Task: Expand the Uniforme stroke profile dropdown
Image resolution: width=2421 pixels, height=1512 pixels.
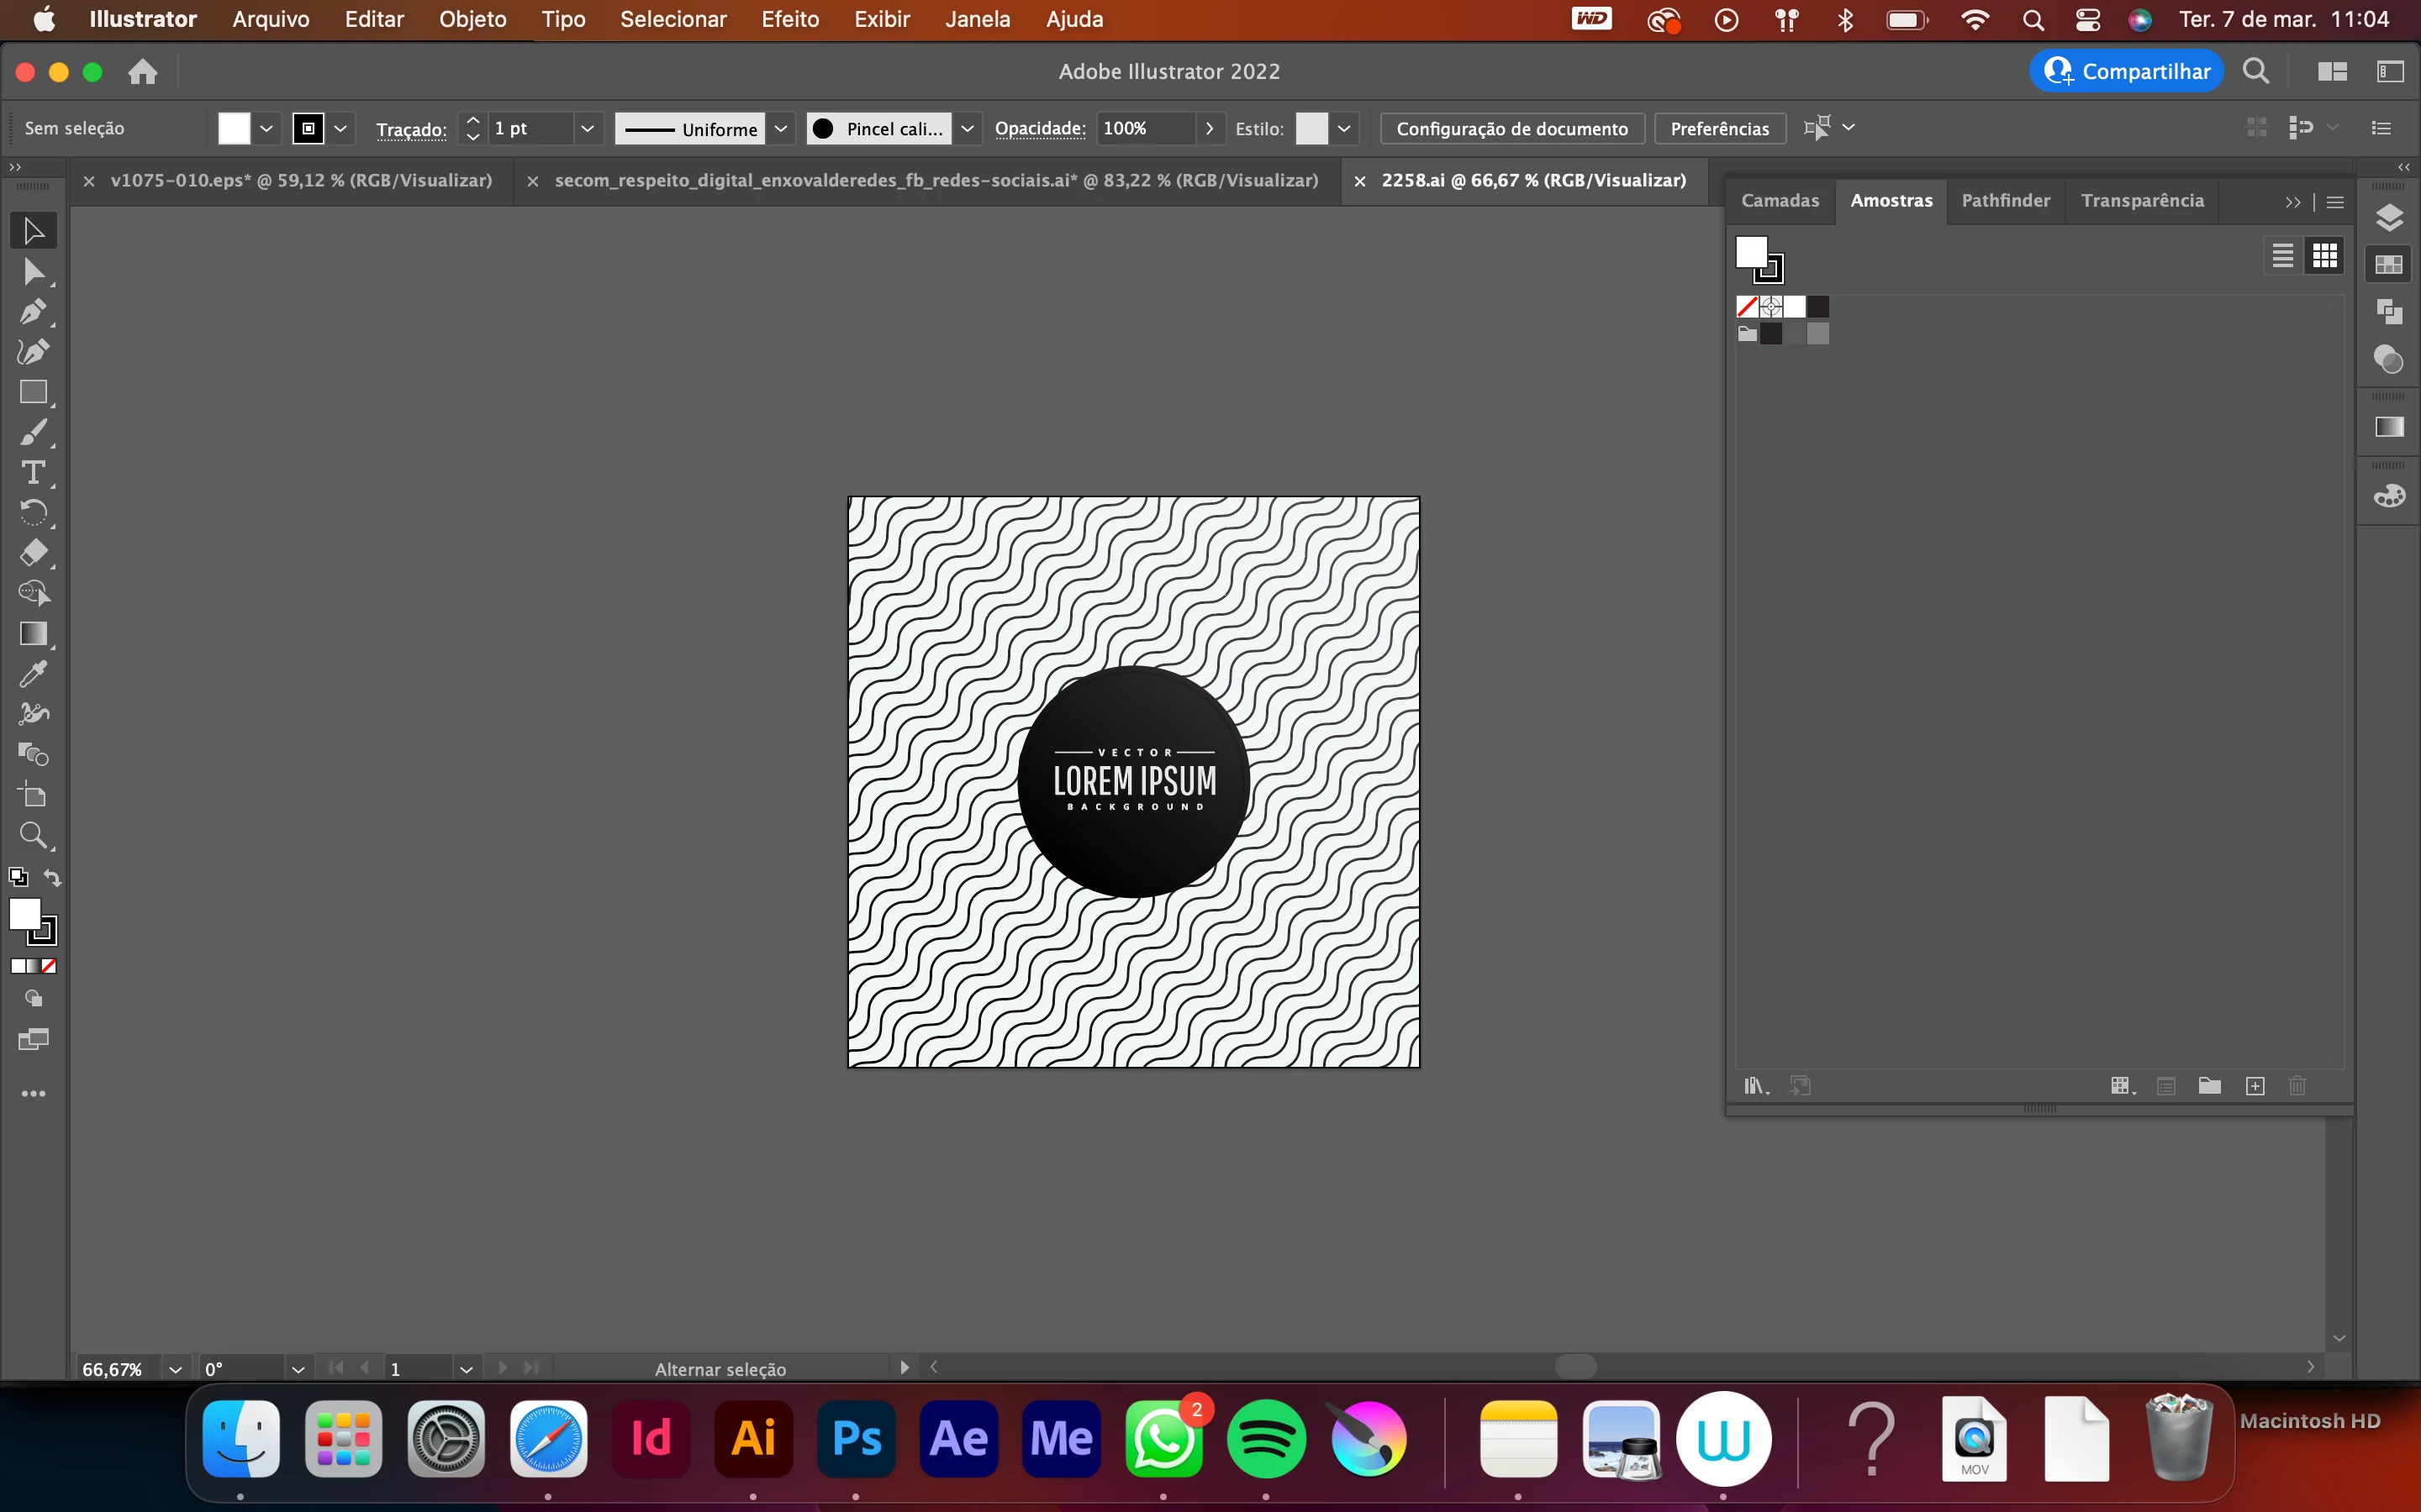Action: tap(781, 128)
